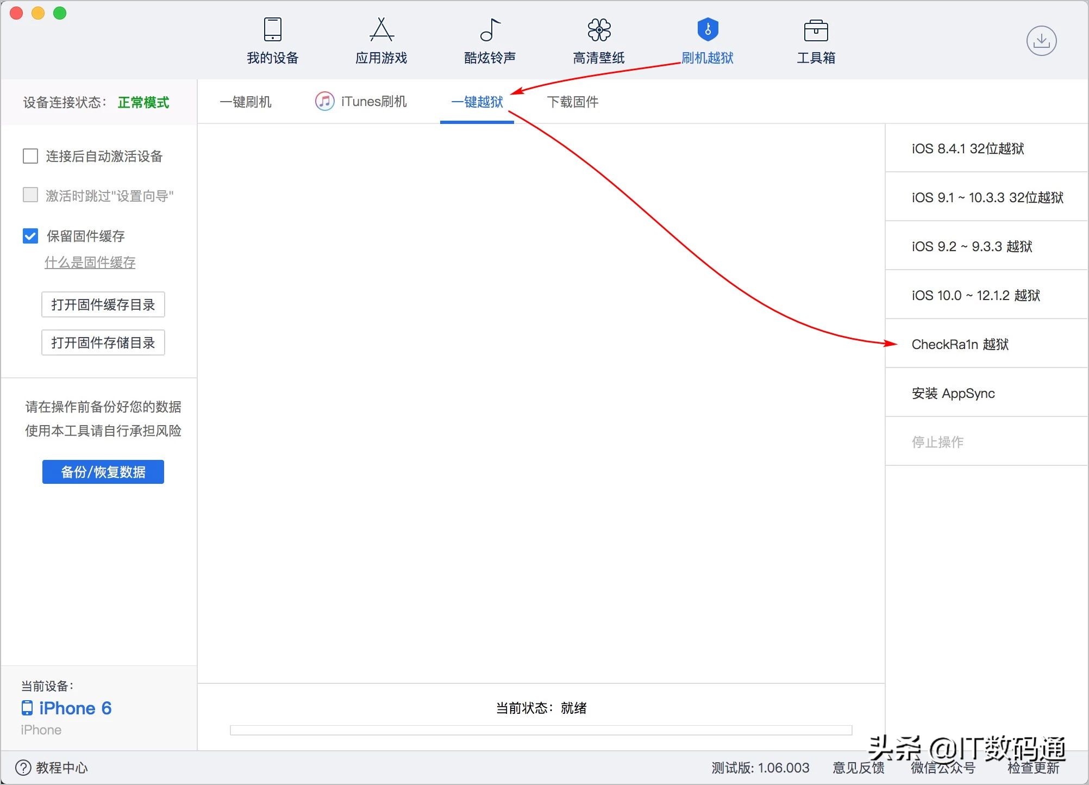The height and width of the screenshot is (785, 1089).
Task: Click the 备份/恢复数据 button
Action: click(103, 472)
